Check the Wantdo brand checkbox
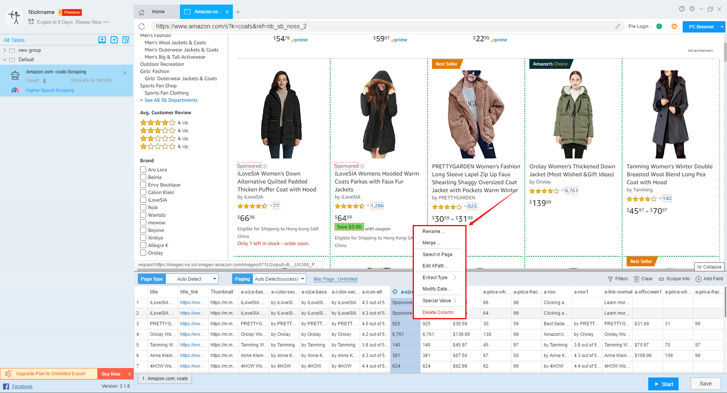The image size is (727, 393). 143,215
